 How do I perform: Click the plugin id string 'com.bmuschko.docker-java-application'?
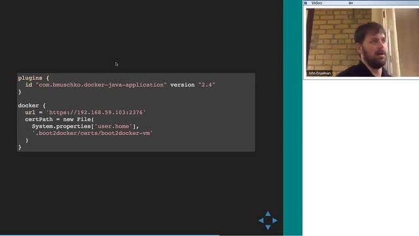pyautogui.click(x=101, y=85)
